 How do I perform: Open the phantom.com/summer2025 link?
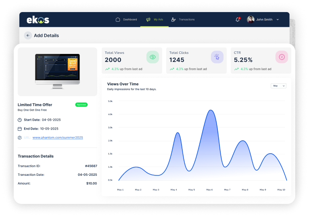point(58,138)
